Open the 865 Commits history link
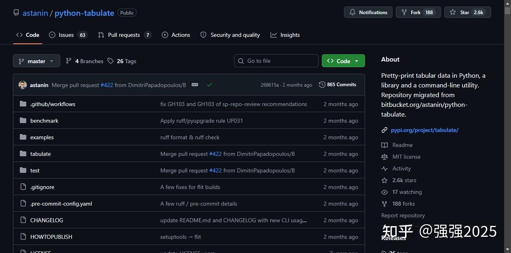511x253 pixels. [338, 85]
